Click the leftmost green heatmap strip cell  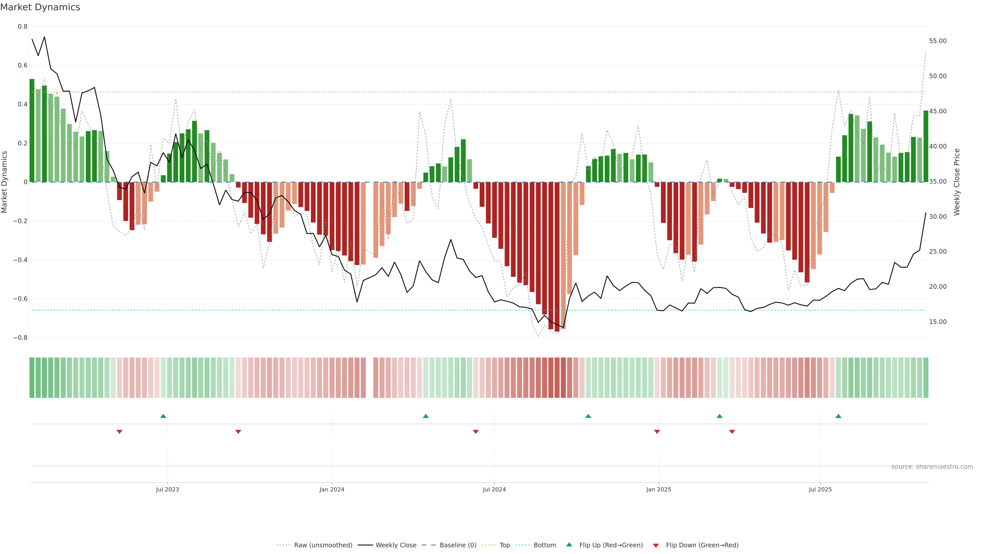click(x=32, y=378)
